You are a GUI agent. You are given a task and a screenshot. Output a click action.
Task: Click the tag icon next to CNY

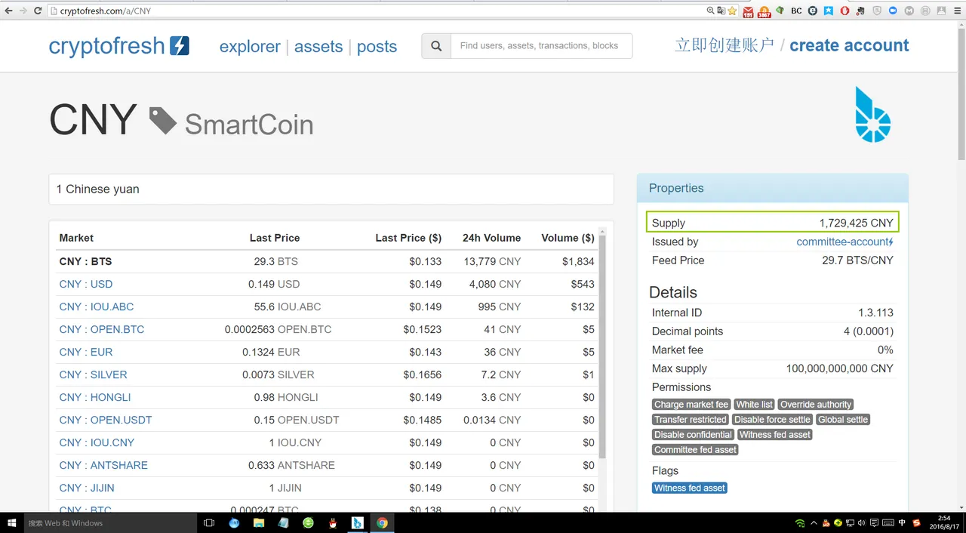162,120
